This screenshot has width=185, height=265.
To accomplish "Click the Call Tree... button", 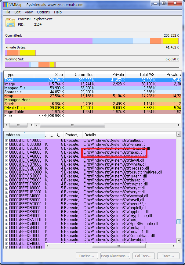I will [143, 256].
